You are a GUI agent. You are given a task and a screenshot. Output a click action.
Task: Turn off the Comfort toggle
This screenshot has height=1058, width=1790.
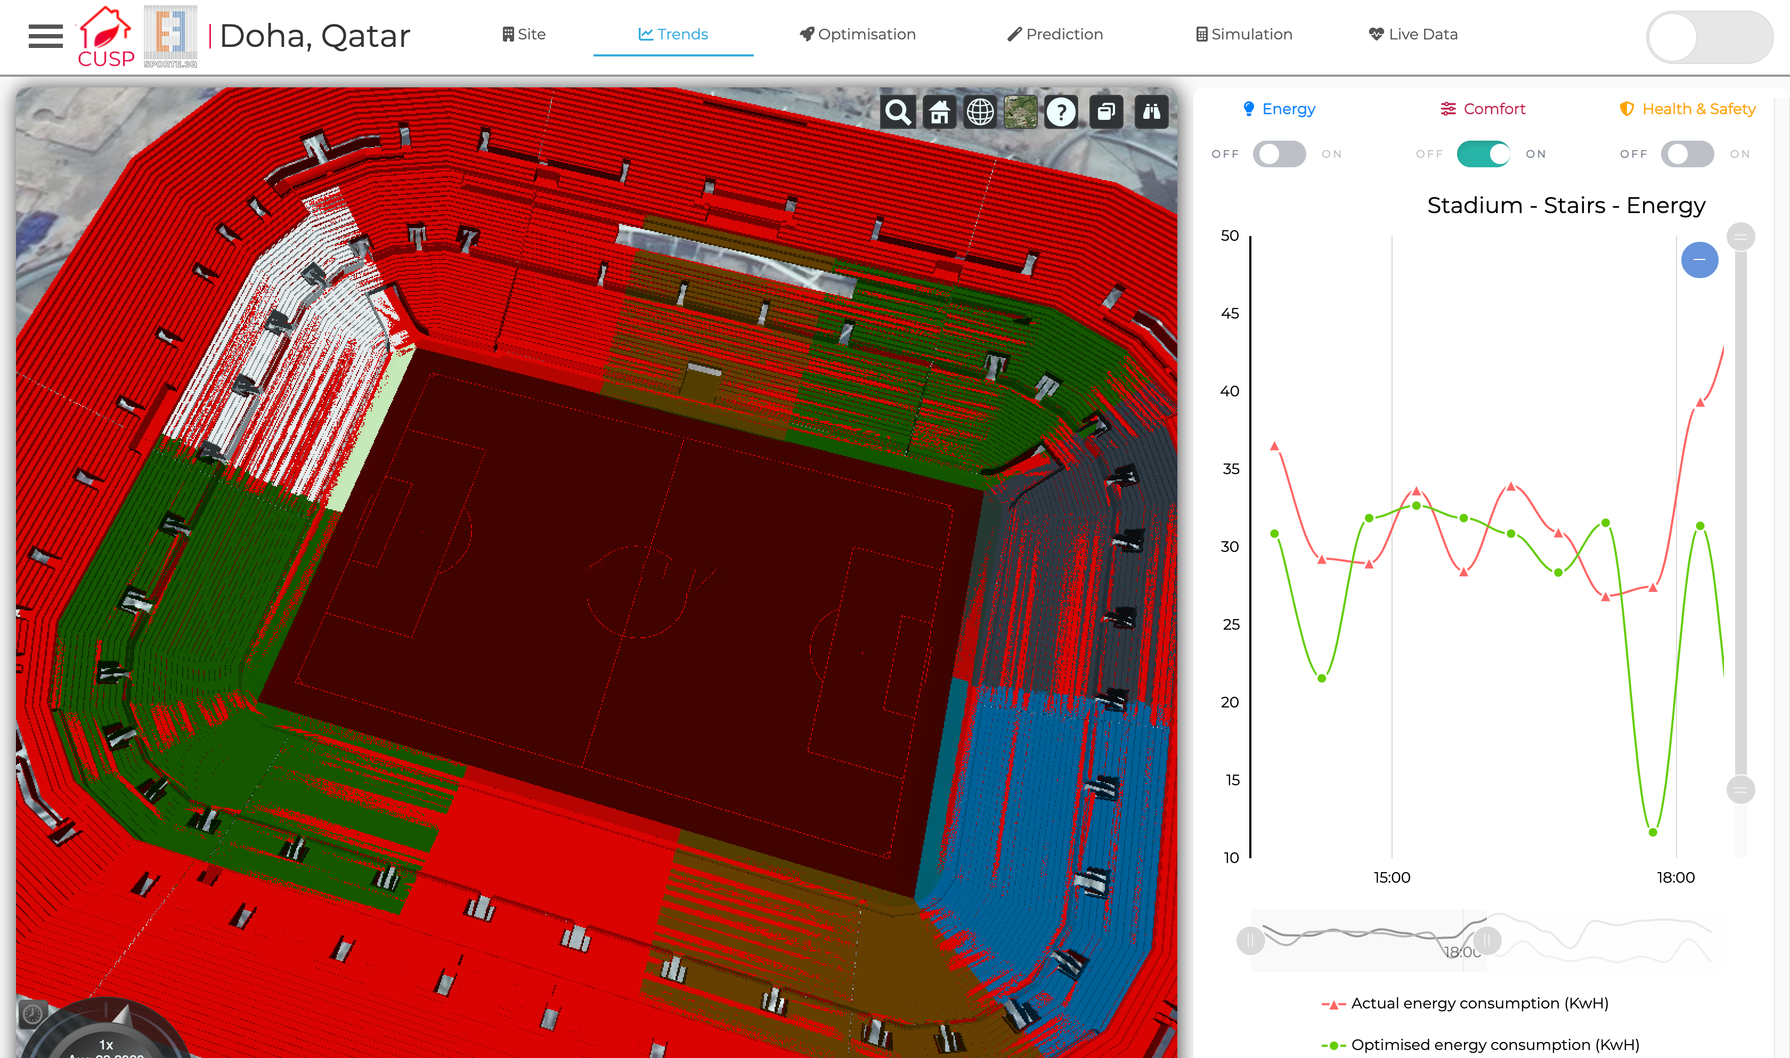click(1484, 154)
